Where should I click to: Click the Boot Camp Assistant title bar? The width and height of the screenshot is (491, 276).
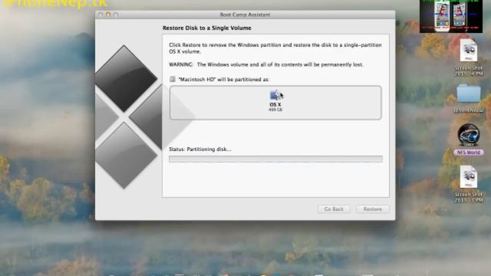245,15
